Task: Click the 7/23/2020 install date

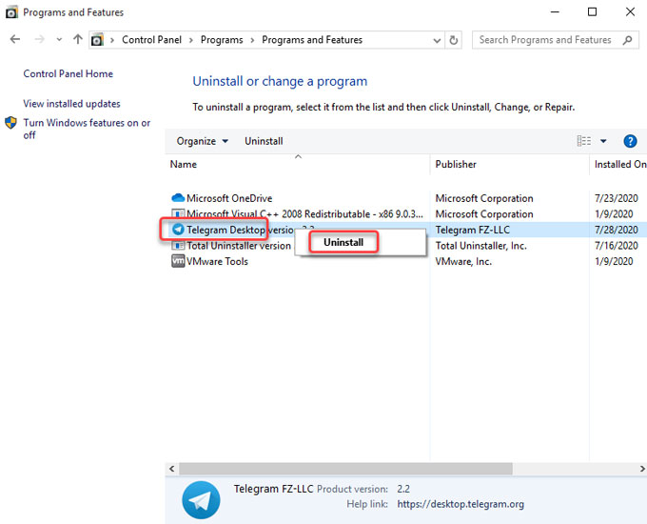Action: [616, 198]
